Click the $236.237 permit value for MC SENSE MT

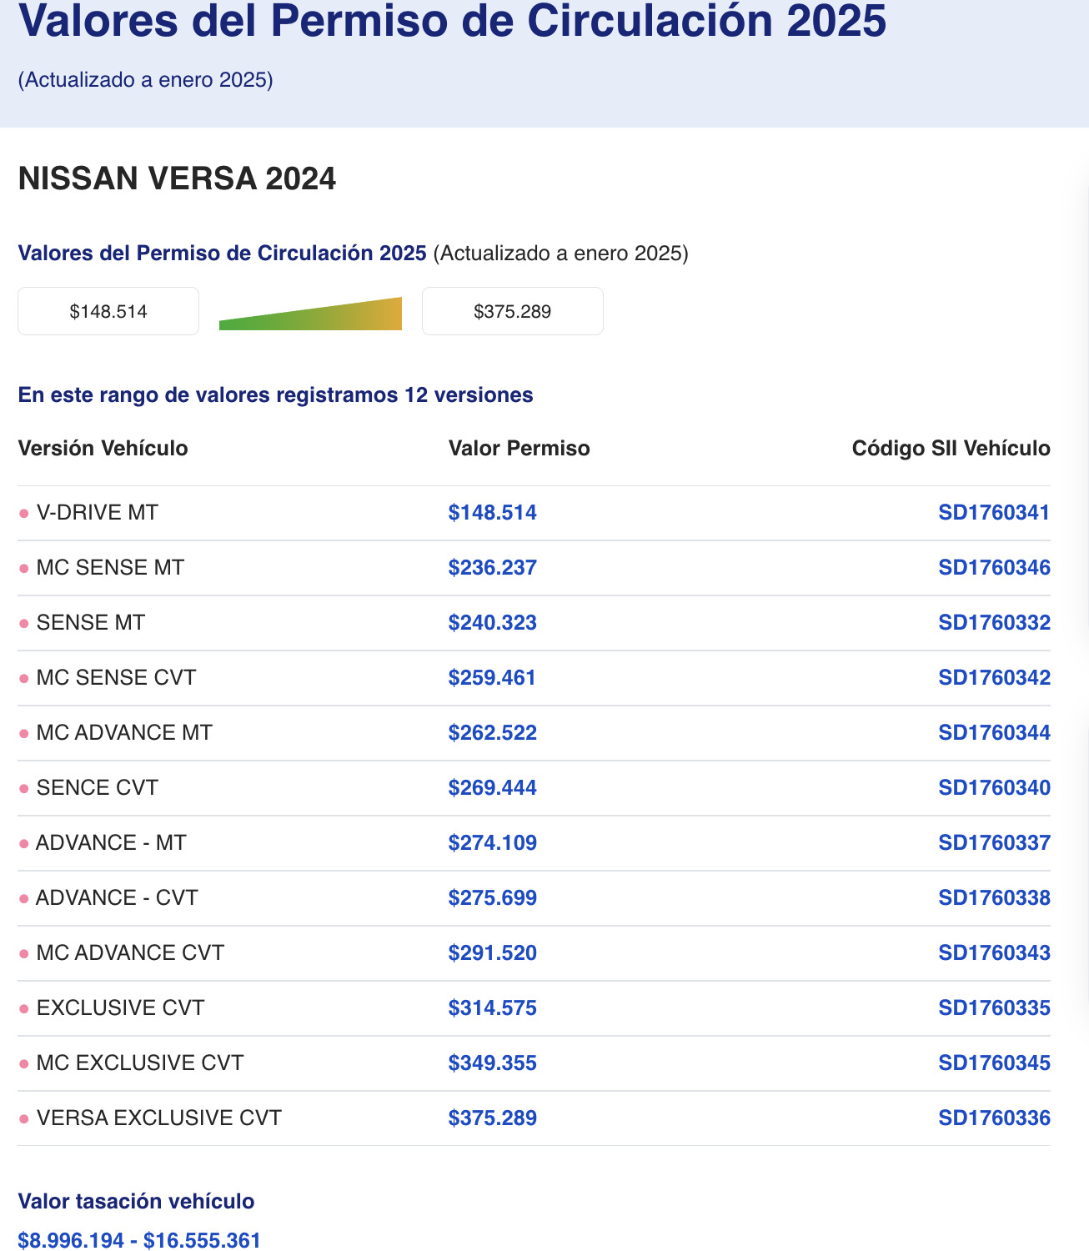pyautogui.click(x=492, y=568)
